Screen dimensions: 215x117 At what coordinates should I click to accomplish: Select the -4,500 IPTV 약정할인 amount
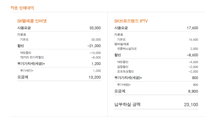coord(193,62)
